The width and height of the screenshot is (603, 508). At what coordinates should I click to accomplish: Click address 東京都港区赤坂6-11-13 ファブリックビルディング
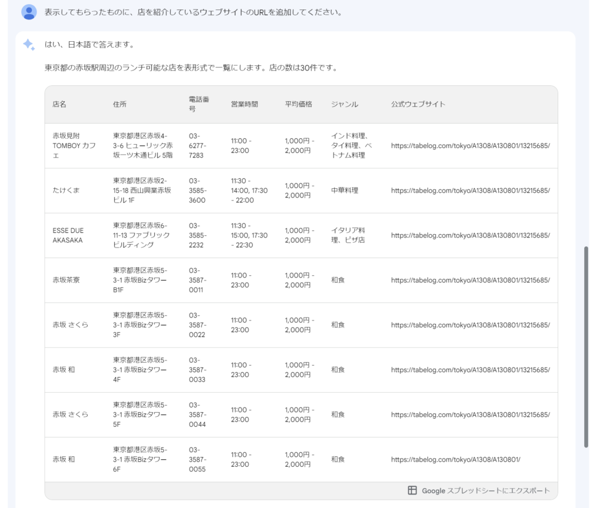click(141, 235)
